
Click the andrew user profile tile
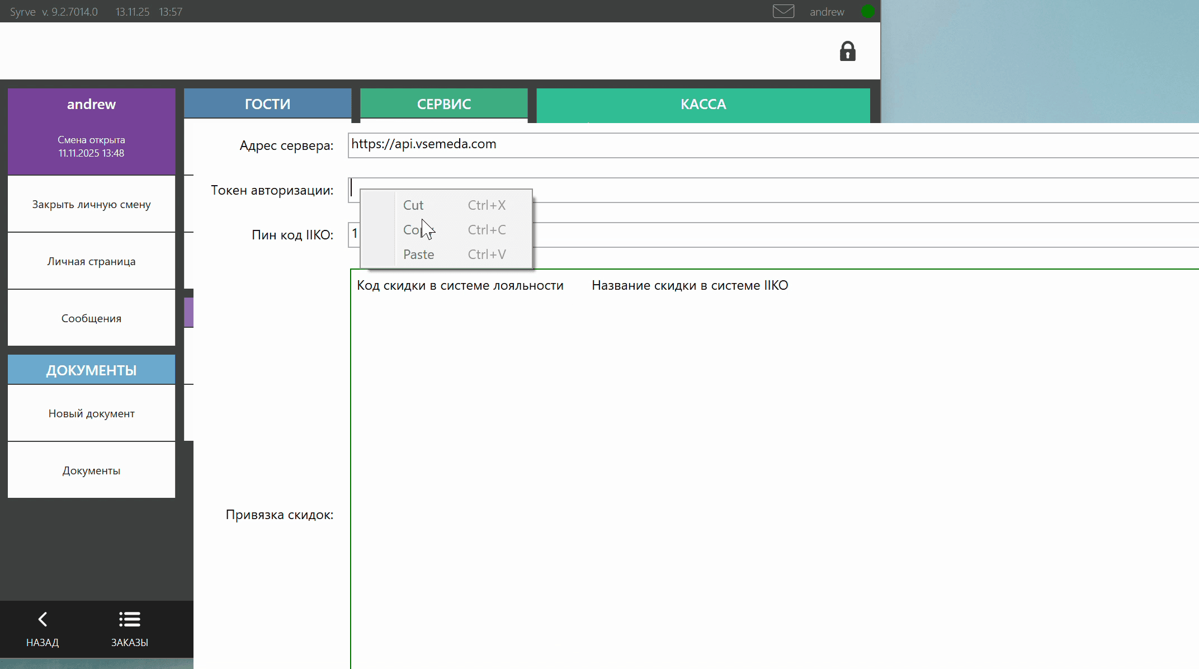click(91, 131)
